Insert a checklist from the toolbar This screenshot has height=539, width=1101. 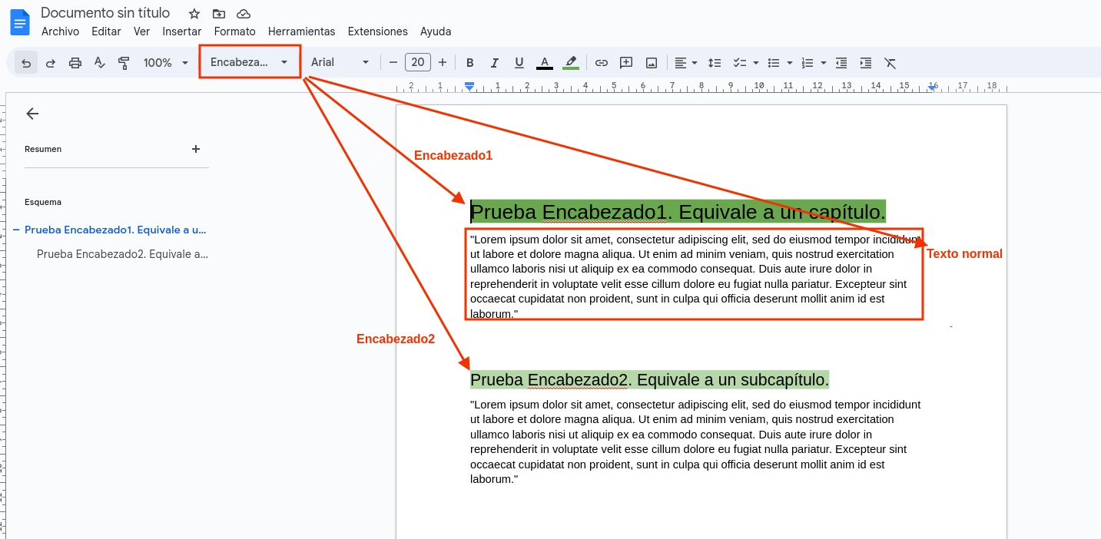[740, 63]
